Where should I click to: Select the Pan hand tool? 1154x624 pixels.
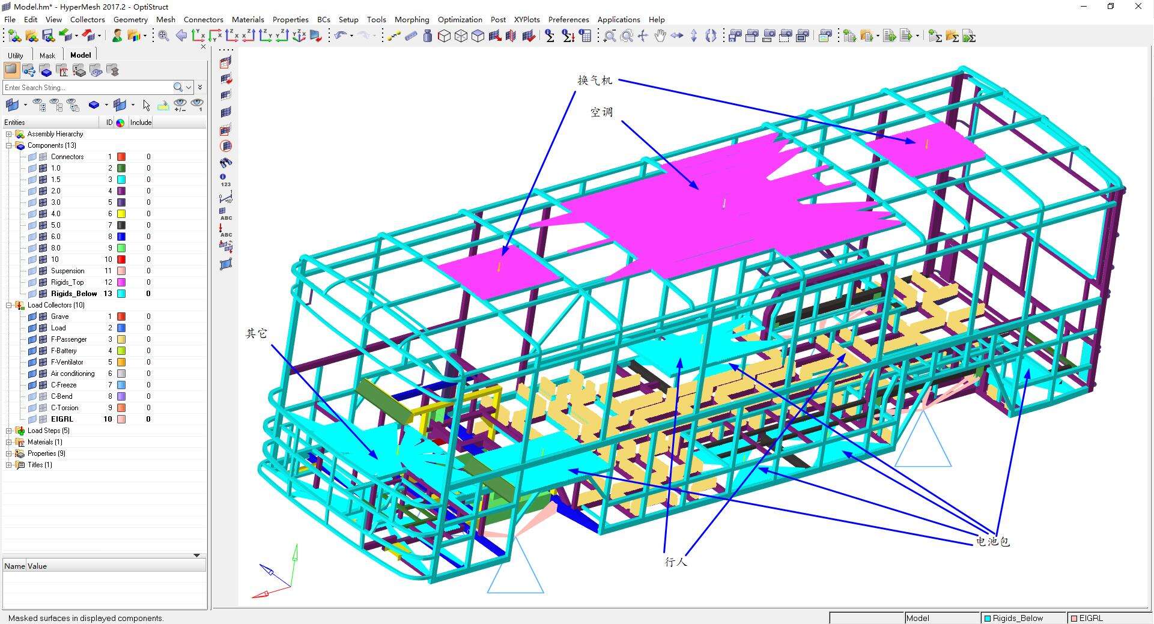[x=660, y=37]
